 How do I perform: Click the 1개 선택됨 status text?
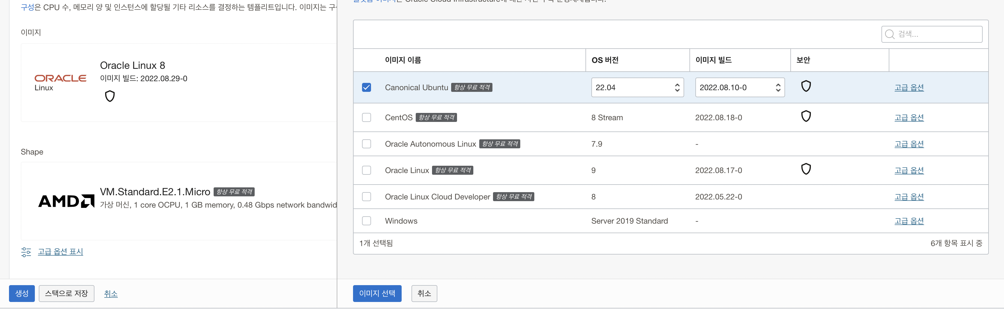(x=376, y=243)
